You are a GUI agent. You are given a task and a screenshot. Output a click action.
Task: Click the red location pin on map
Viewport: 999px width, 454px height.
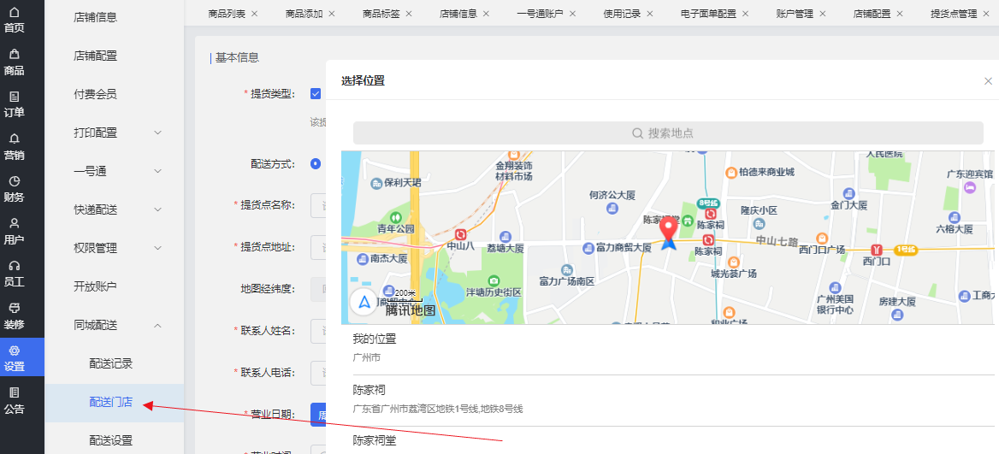point(668,229)
